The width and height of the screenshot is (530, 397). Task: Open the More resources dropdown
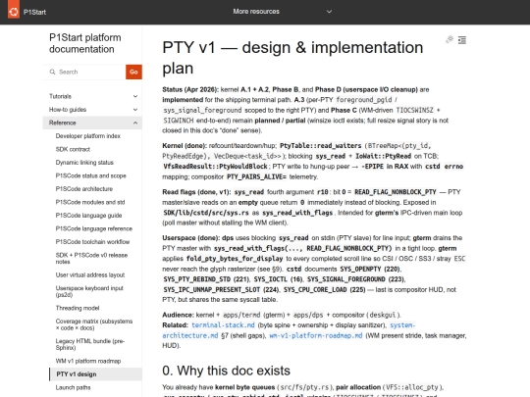[x=282, y=12]
